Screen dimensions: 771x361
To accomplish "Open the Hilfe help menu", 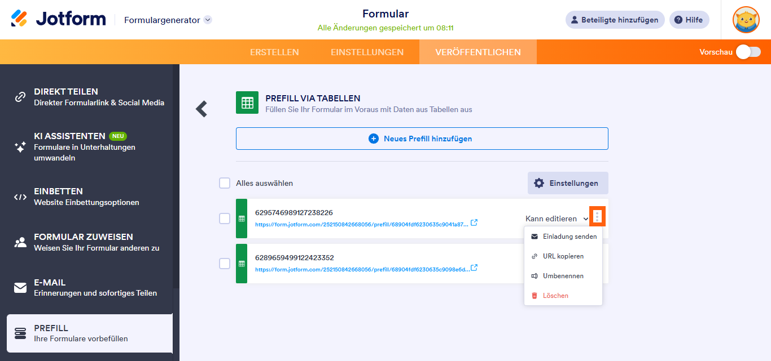I will click(689, 19).
